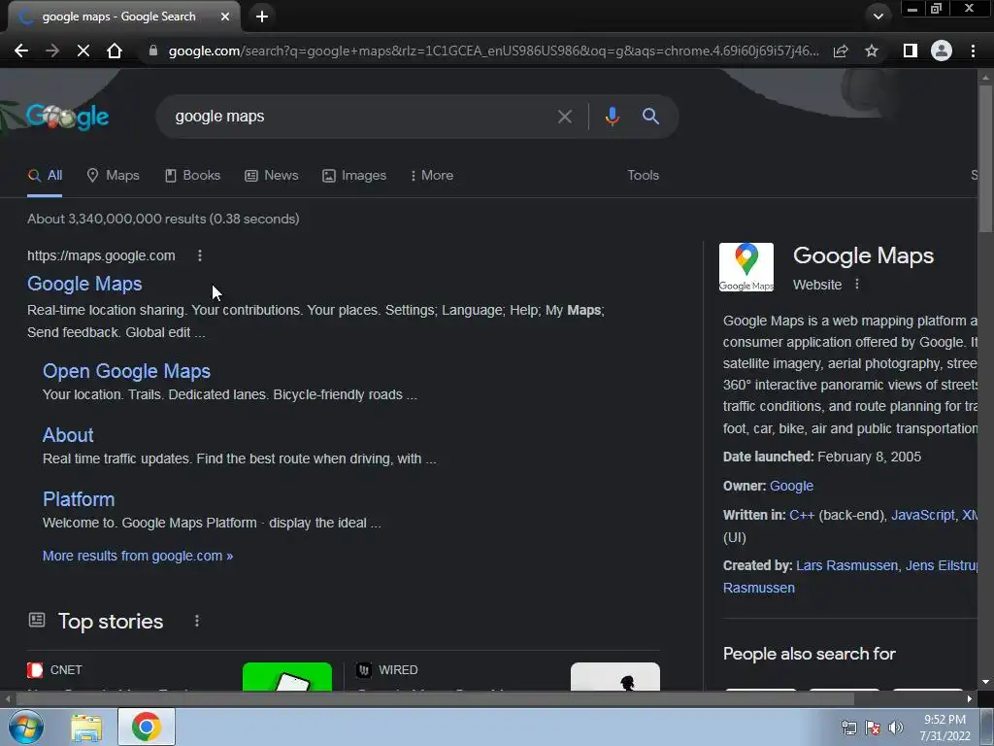
Task: Click the Google Maps panel logo
Action: [746, 267]
